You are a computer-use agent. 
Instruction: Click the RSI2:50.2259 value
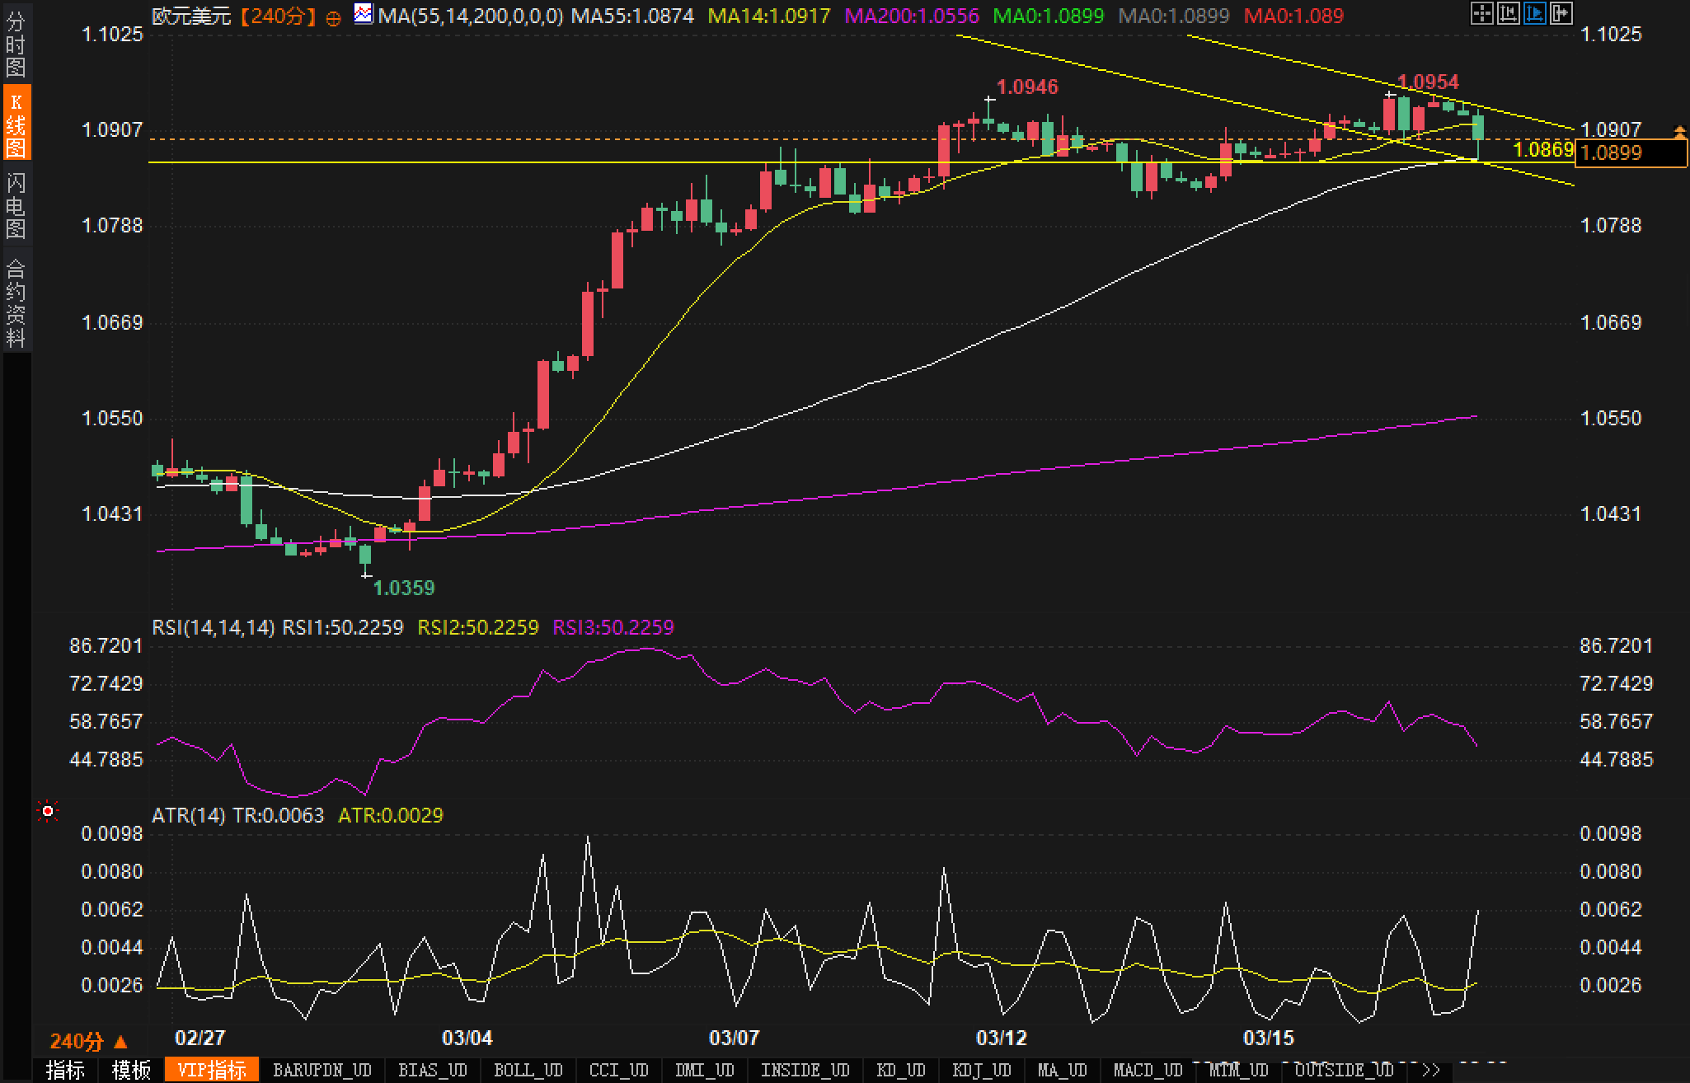[x=478, y=627]
